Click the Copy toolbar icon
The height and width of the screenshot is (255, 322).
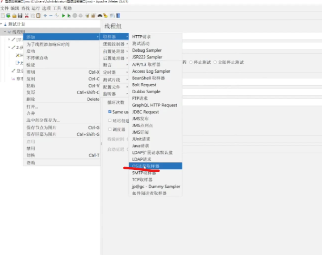click(33, 16)
